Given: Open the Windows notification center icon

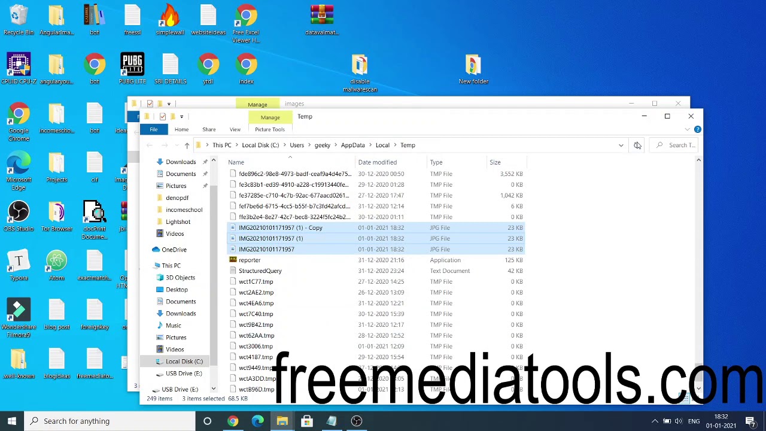Looking at the screenshot, I should 750,421.
